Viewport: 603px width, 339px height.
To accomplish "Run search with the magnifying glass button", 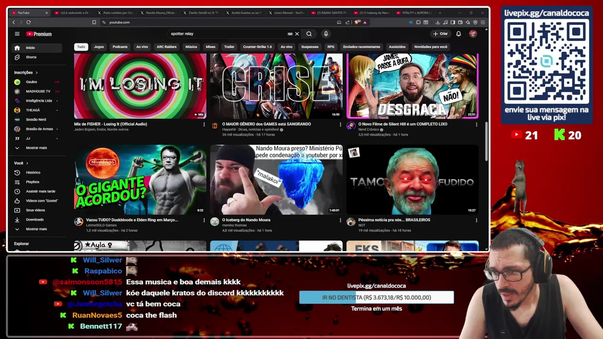I will (x=309, y=34).
